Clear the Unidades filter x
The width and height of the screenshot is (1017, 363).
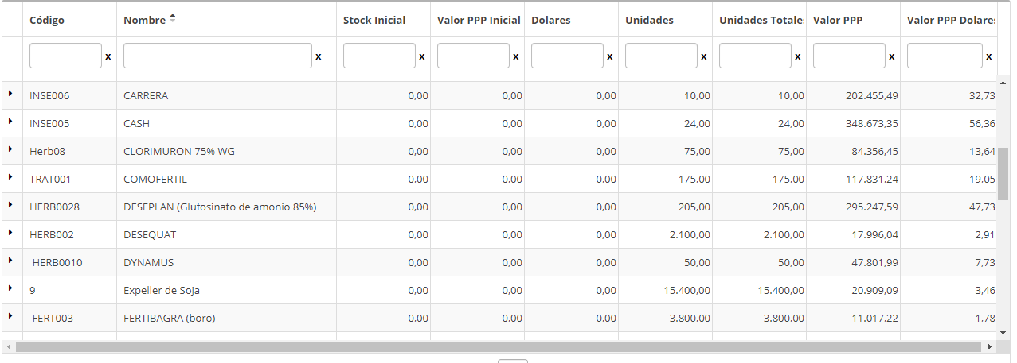pos(704,57)
